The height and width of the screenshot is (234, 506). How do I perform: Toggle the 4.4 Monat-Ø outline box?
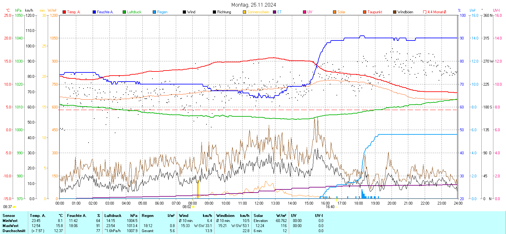pos(425,12)
